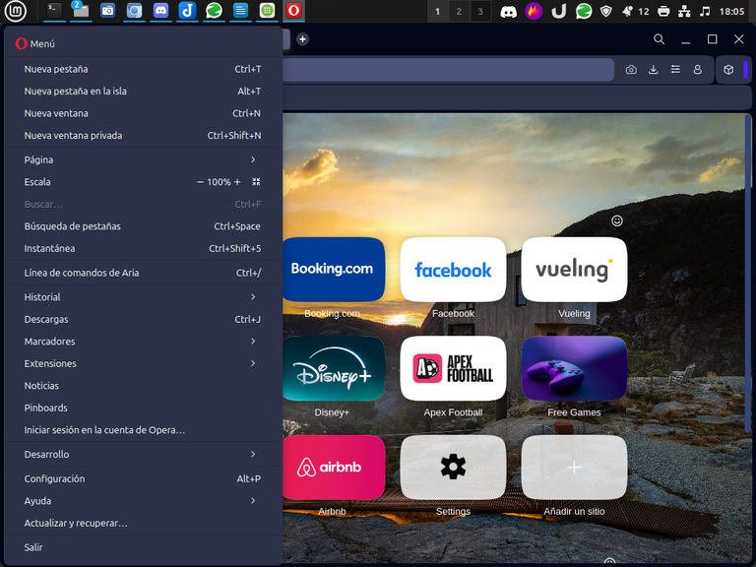756x567 pixels.
Task: Click the 18:05 panel clock
Action: coord(731,11)
